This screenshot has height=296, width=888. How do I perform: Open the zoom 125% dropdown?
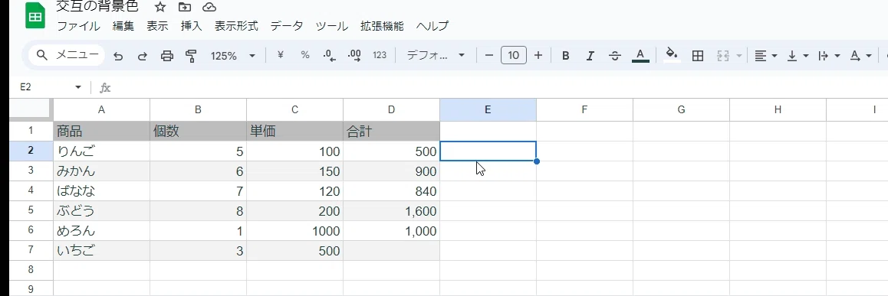[233, 55]
